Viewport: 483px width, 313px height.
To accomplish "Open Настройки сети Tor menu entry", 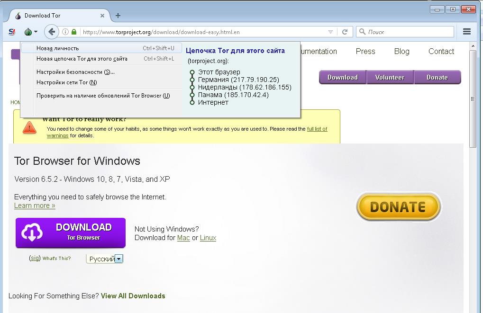I will [x=101, y=82].
